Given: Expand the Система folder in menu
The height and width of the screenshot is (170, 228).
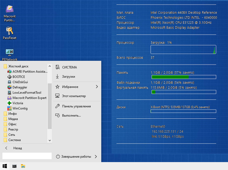Looking at the screenshot, I should coord(12,140).
